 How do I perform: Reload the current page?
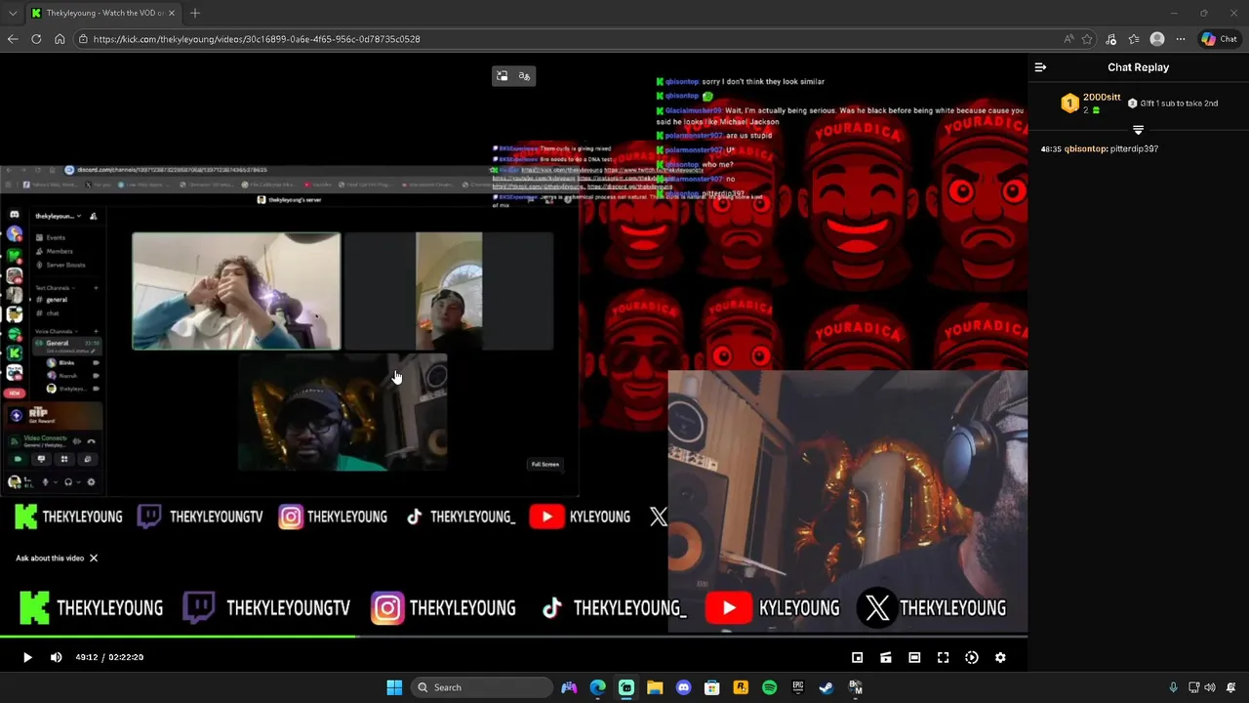(x=36, y=39)
